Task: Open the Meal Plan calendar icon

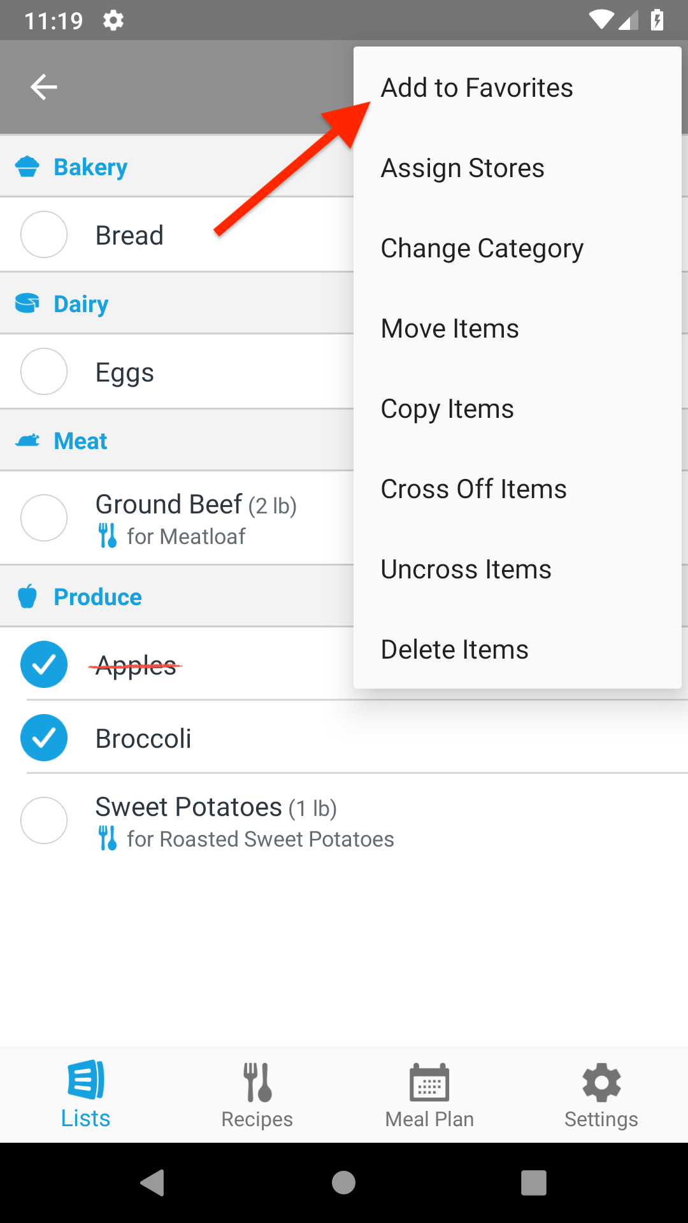Action: [x=429, y=1082]
